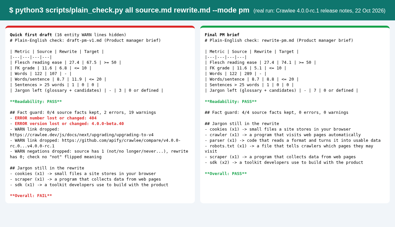The height and width of the screenshot is (227, 395).
Task: Click right 'Jargon still in the rewrite' heading
Action: pos(242,124)
